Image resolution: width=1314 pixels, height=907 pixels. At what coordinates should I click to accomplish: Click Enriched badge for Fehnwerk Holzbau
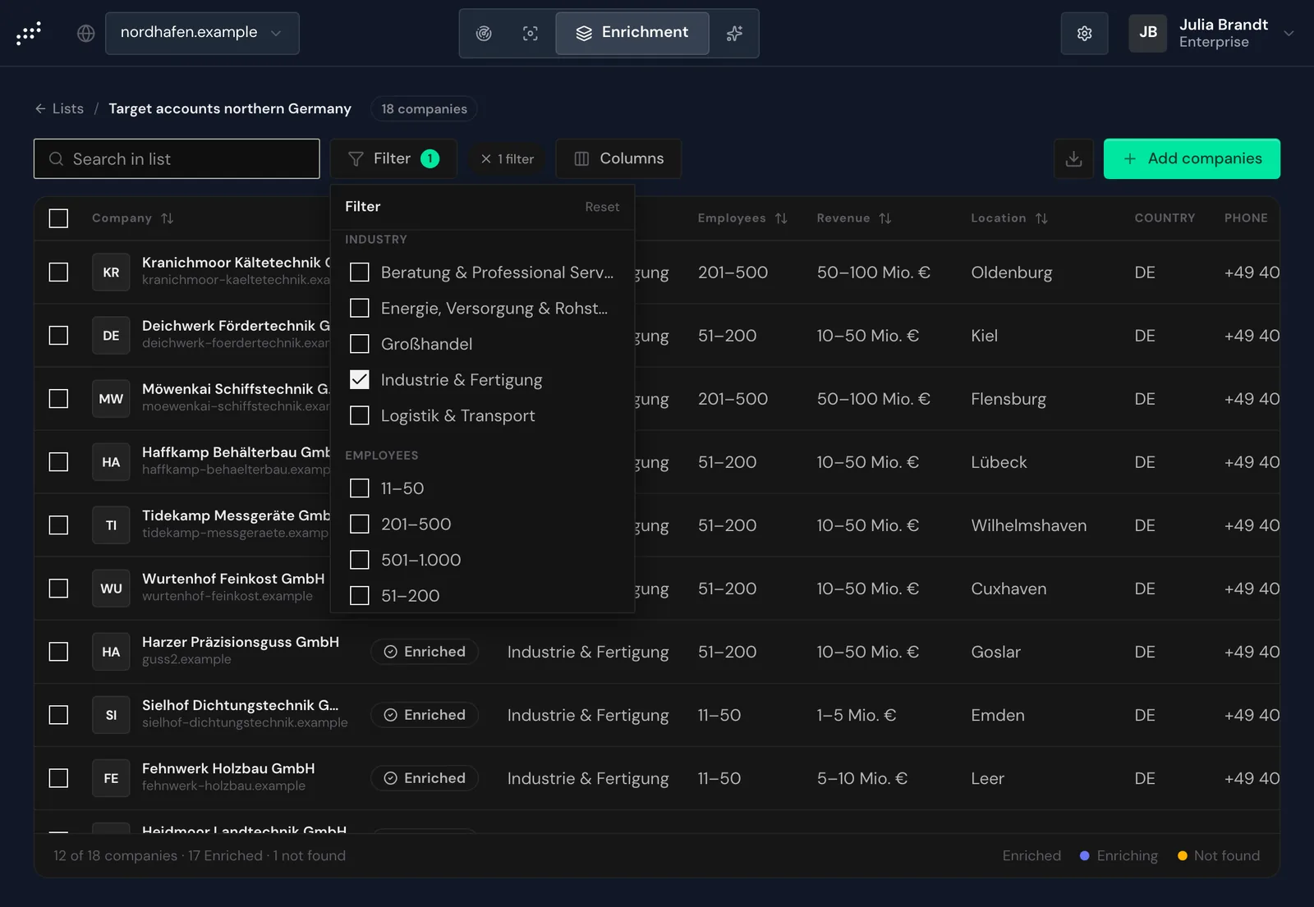[x=425, y=778]
